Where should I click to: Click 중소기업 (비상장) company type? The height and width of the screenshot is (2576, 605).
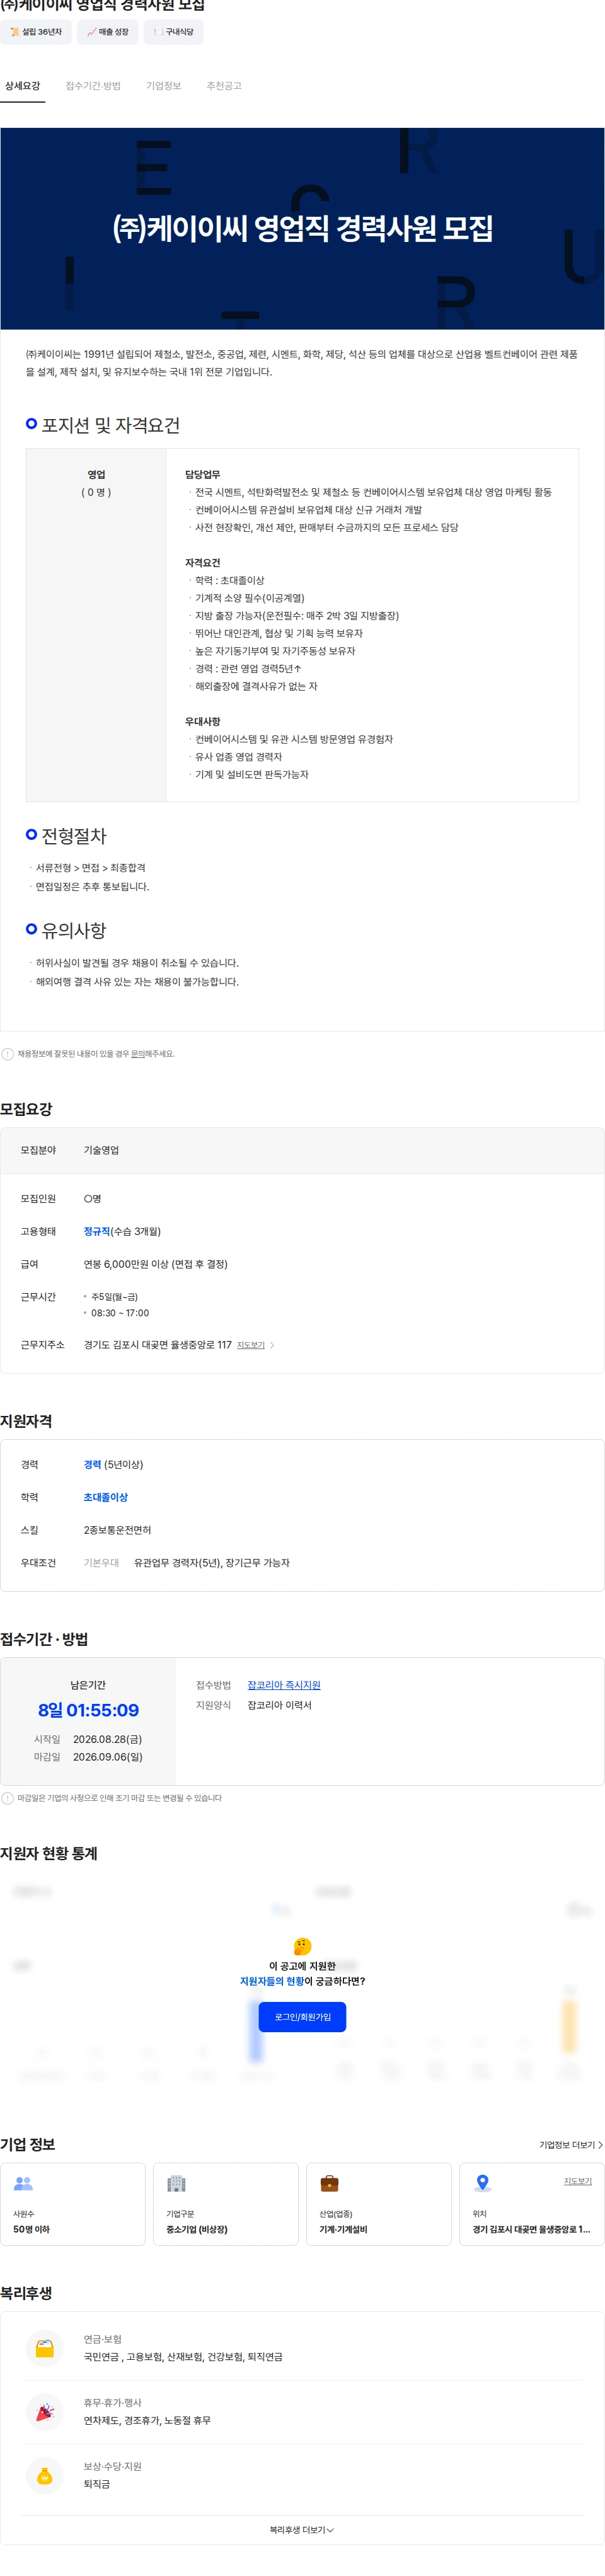click(x=197, y=2229)
